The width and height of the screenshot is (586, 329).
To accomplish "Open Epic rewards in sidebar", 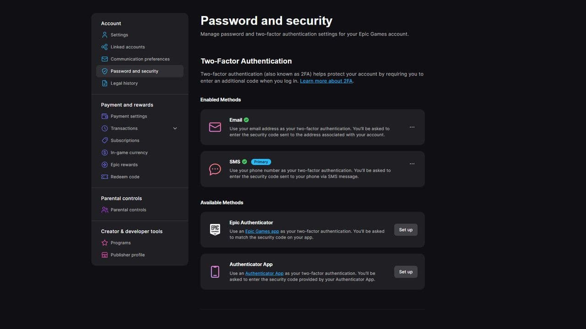I will click(x=124, y=164).
